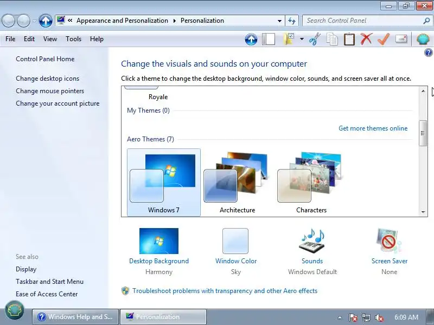Click Get more themes online
Viewport: 434px width, 325px height.
coord(373,128)
